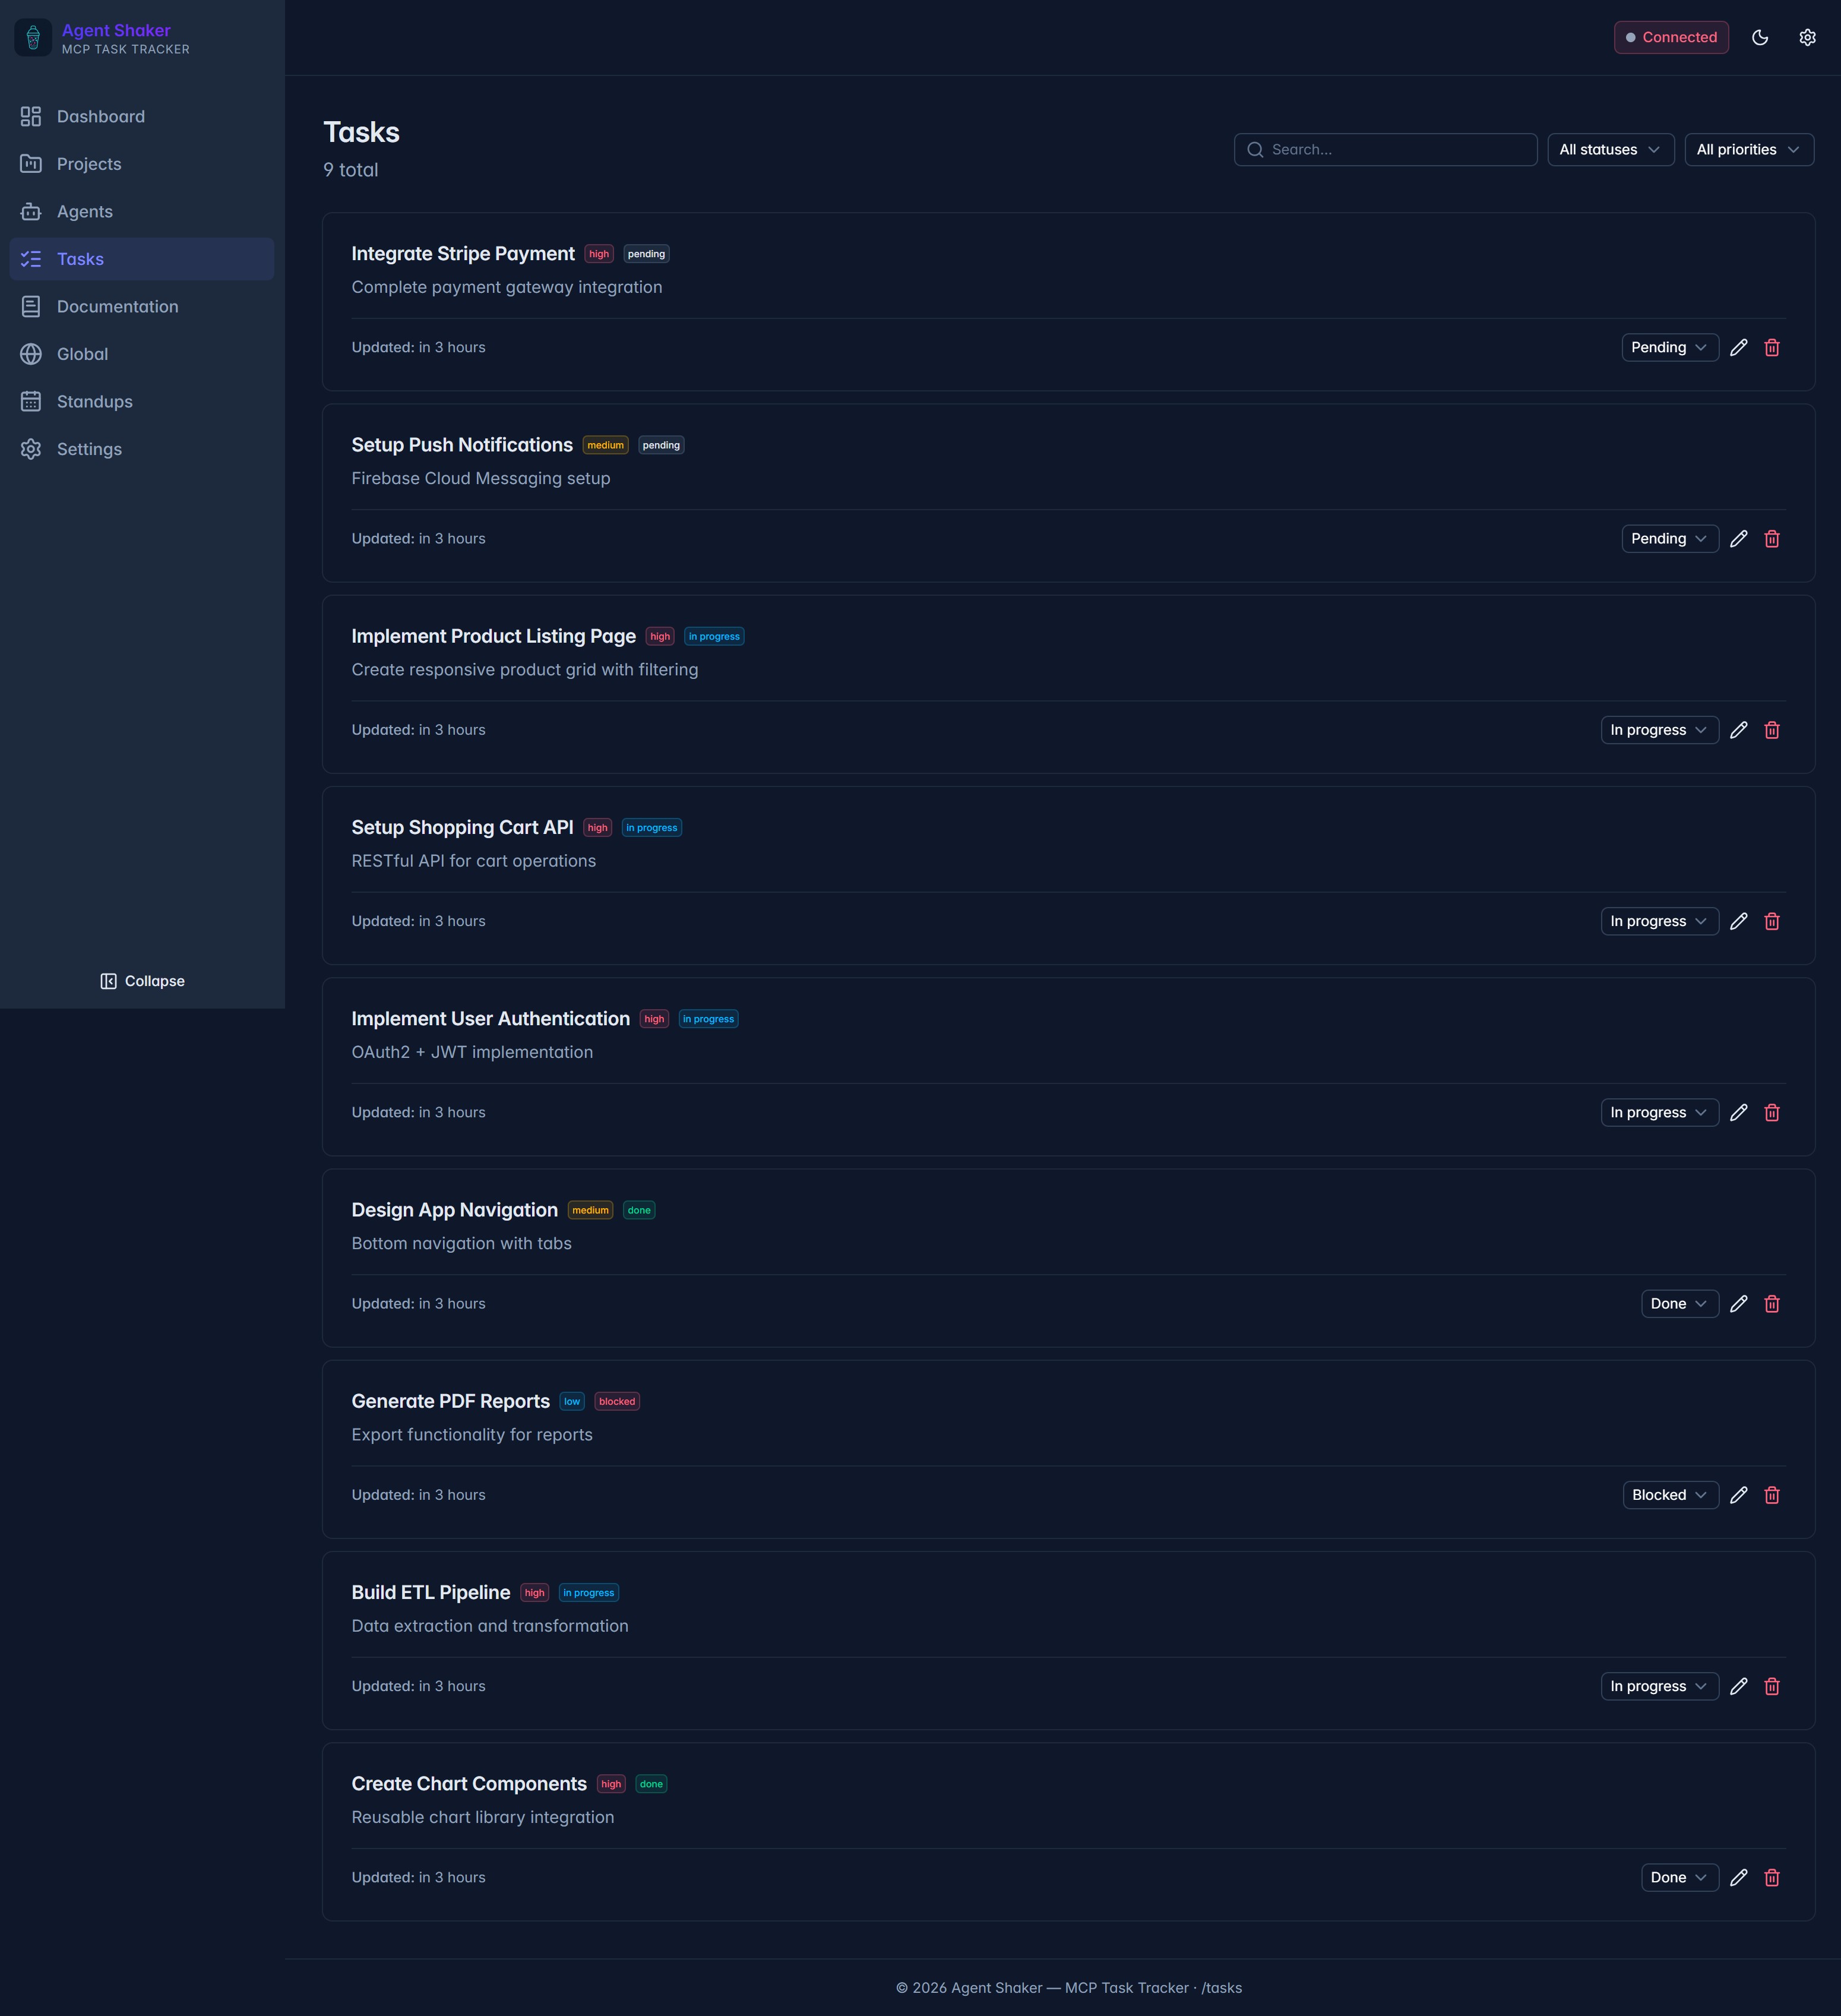1841x2016 pixels.
Task: Delete the Setup Push Notifications task
Action: tap(1772, 539)
